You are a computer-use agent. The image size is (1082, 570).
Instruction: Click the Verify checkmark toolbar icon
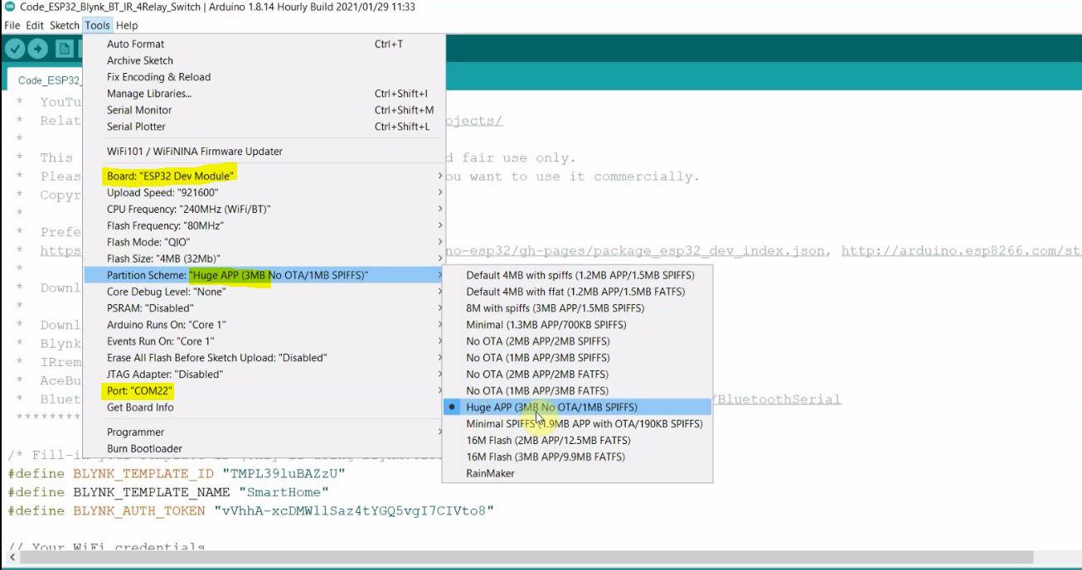14,48
